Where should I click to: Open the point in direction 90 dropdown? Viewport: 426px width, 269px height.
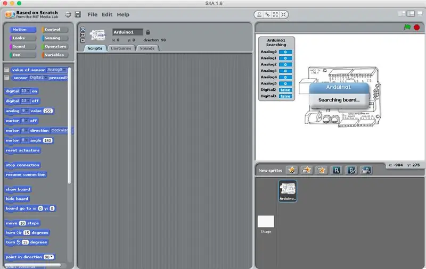point(48,257)
